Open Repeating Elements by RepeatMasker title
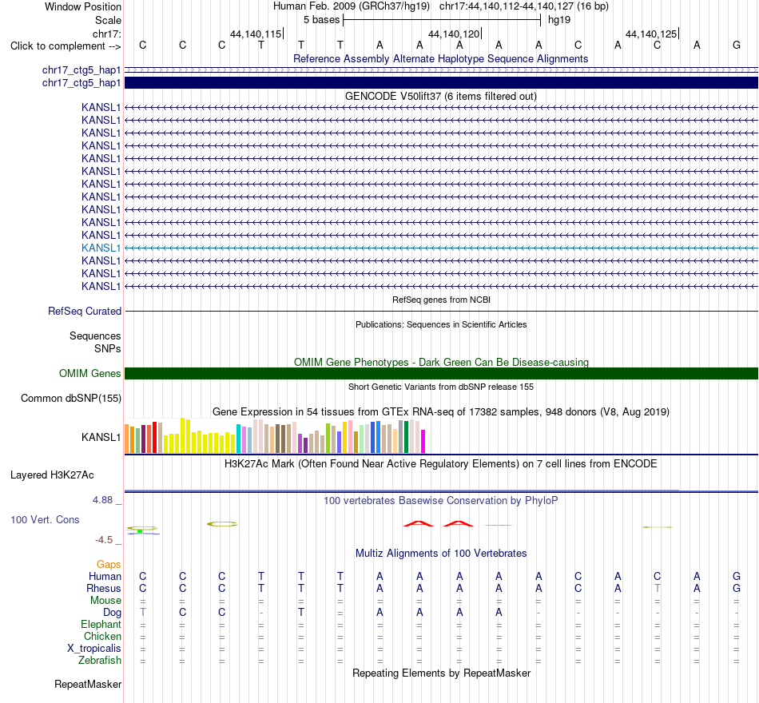 click(441, 673)
